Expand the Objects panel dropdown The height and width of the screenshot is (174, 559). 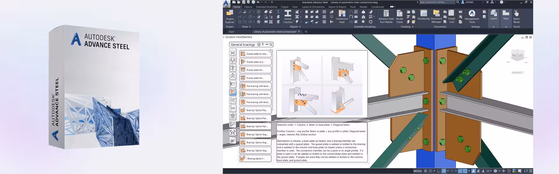pyautogui.click(x=295, y=27)
